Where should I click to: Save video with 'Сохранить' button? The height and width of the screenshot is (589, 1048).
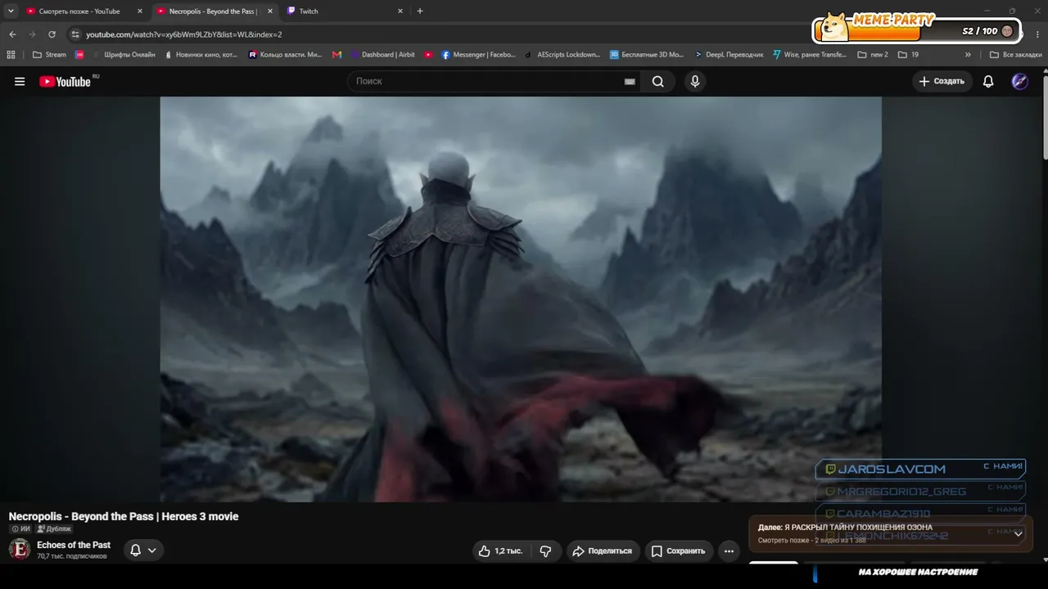(x=678, y=551)
